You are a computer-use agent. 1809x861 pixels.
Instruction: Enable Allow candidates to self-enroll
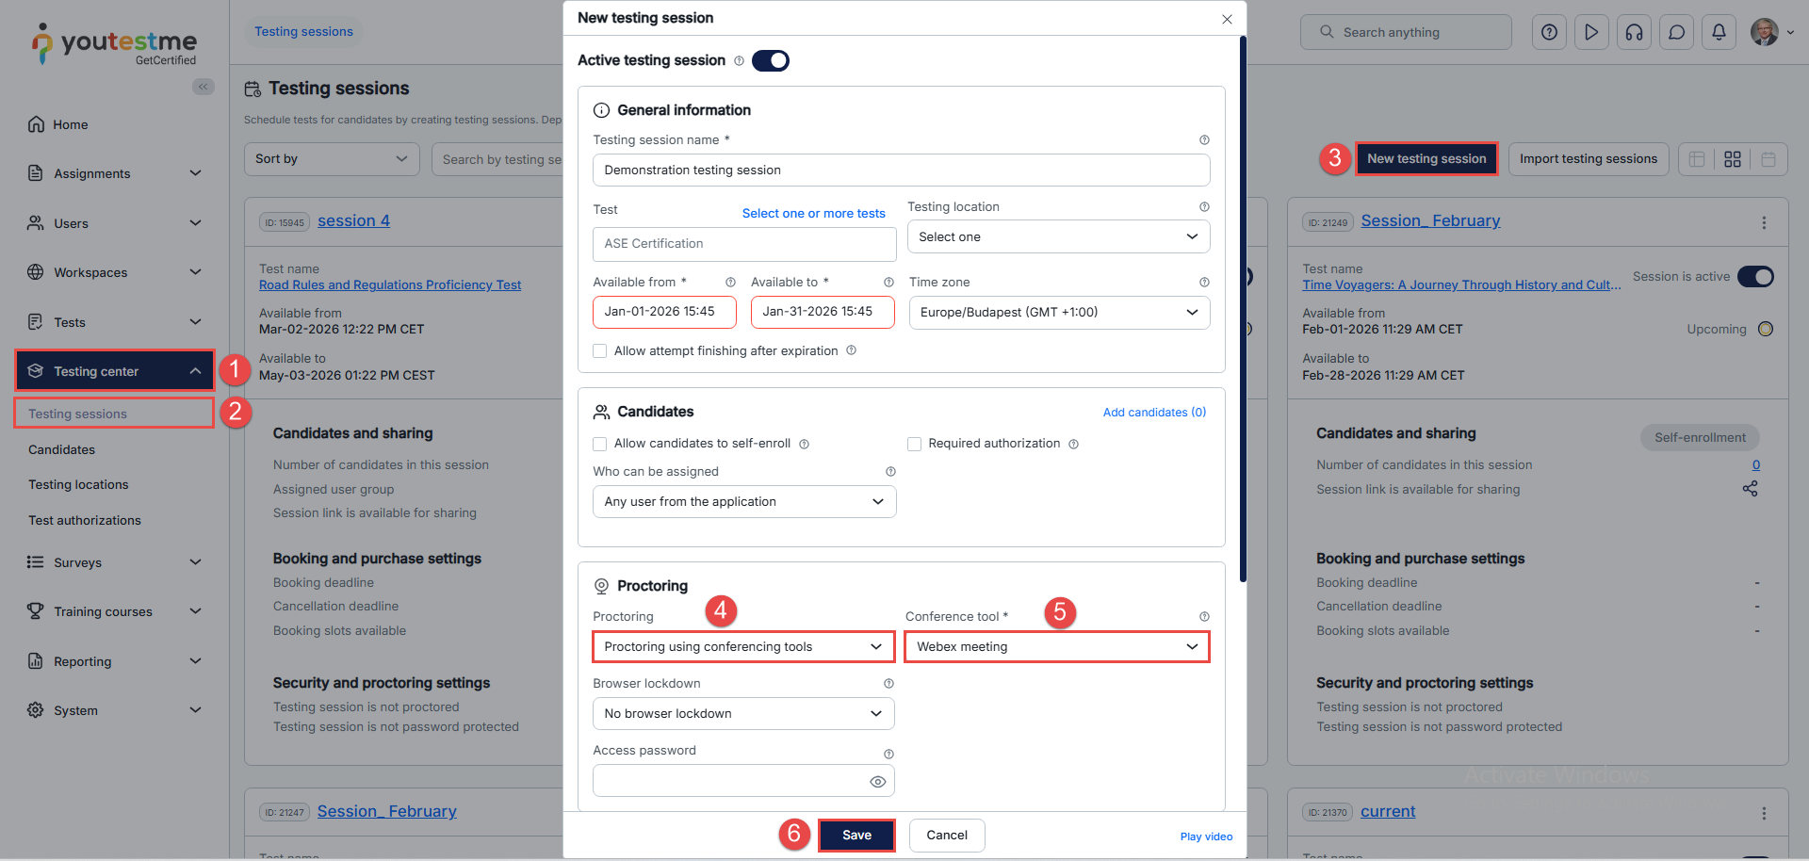pyautogui.click(x=599, y=444)
